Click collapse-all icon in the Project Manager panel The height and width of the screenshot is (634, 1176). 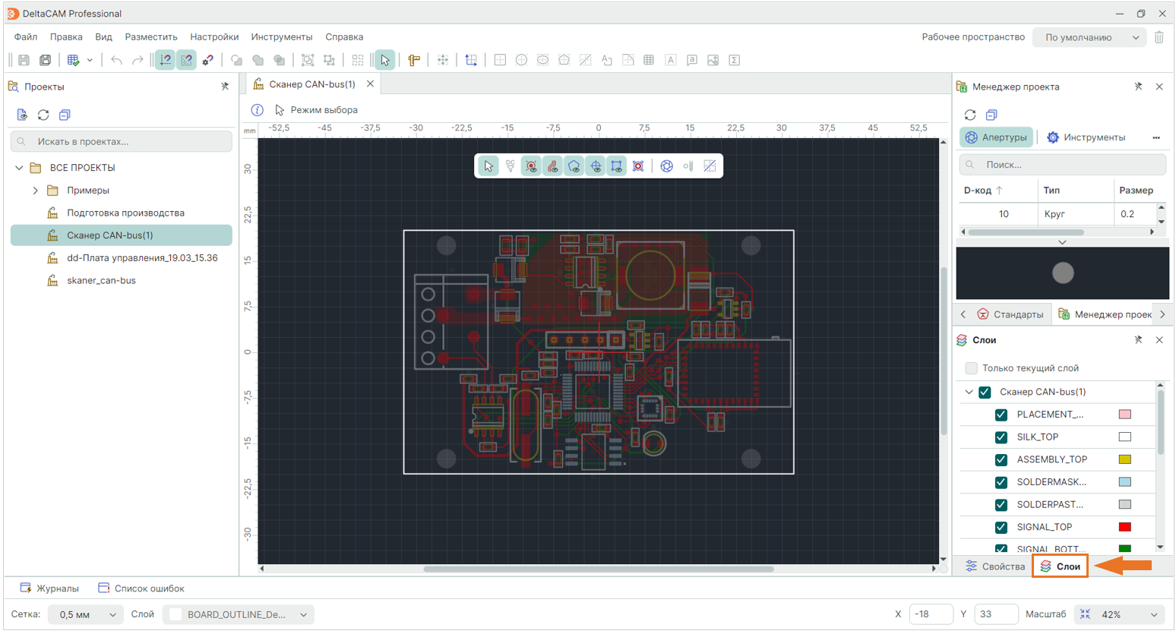(991, 115)
